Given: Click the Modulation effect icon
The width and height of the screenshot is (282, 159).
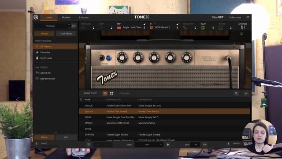Looking at the screenshot, I should point(185,27).
